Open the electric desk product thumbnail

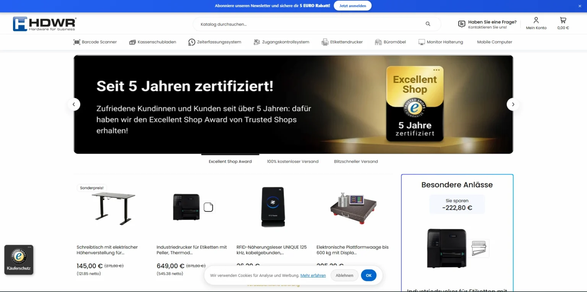click(x=114, y=208)
